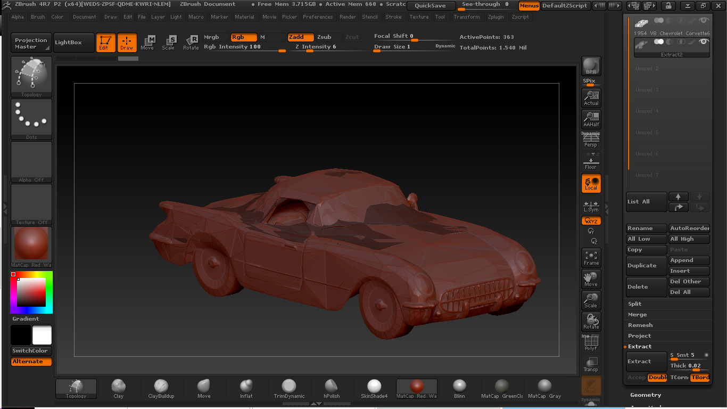Toggle visibility eye of Extract2 subtool
Viewport: 727px width, 409px height.
(x=704, y=42)
